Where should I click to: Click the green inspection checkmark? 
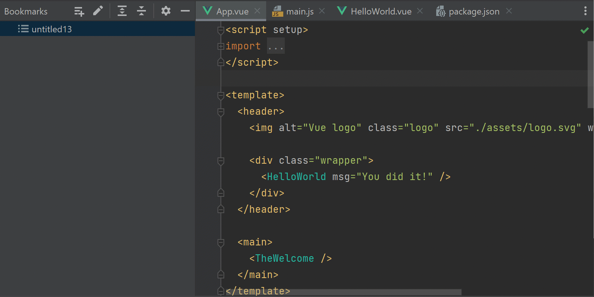click(585, 30)
